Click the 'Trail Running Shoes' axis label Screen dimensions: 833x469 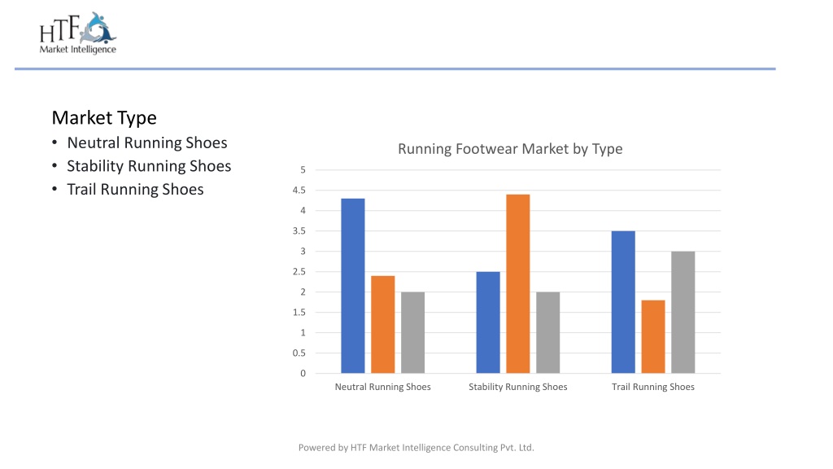[653, 387]
